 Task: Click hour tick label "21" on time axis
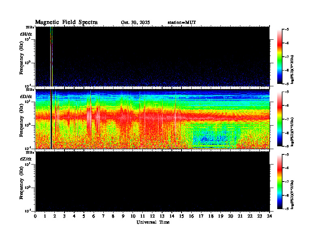click(x=240, y=216)
